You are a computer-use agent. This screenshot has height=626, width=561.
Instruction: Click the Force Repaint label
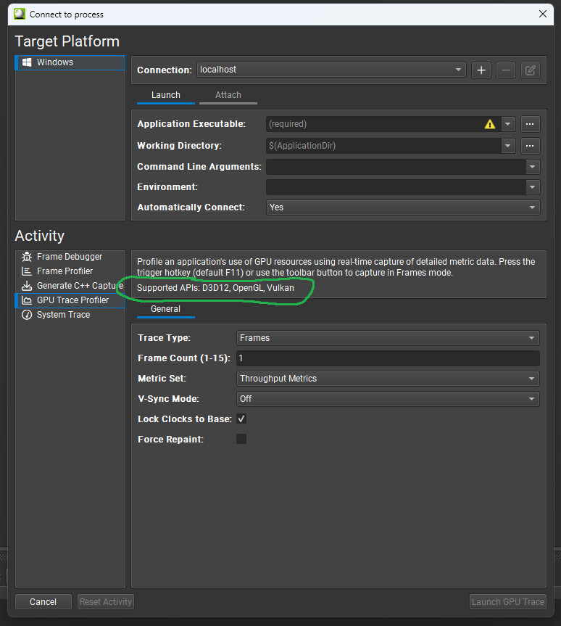(170, 439)
